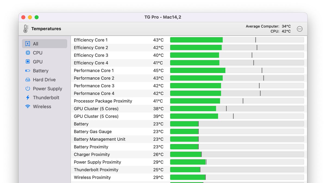Select the Performance Core 1 row label
The image size is (326, 183).
click(94, 70)
